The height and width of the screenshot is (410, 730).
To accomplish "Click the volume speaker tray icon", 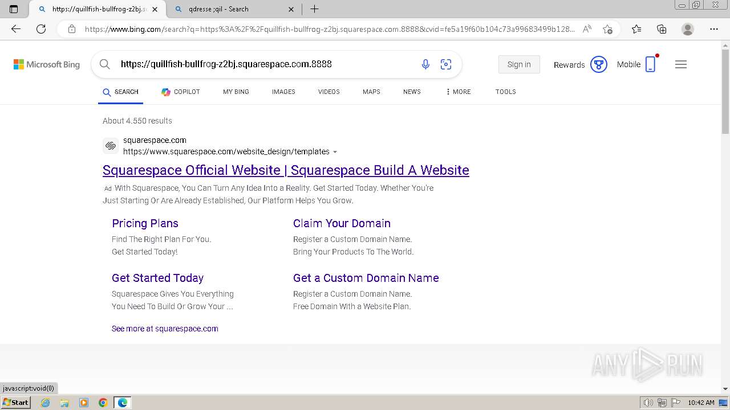I will click(x=649, y=403).
